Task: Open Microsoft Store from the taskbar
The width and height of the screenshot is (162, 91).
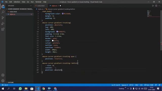Action: pos(32,89)
